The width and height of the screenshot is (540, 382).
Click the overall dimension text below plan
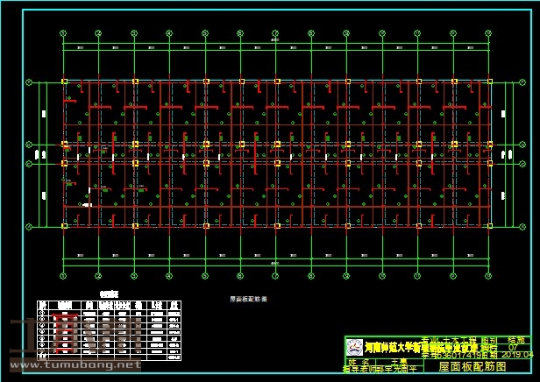(x=275, y=264)
